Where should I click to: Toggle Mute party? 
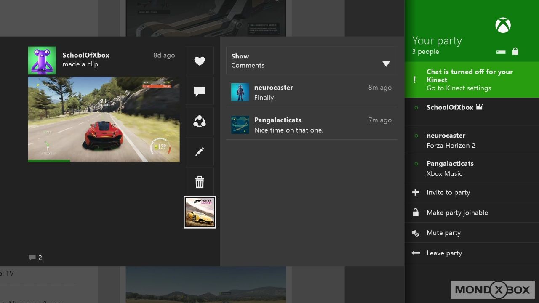(x=443, y=233)
